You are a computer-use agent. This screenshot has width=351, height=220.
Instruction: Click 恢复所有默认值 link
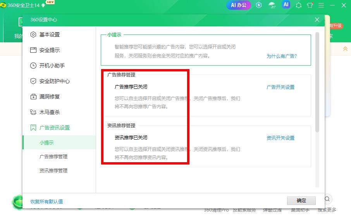click(46, 202)
